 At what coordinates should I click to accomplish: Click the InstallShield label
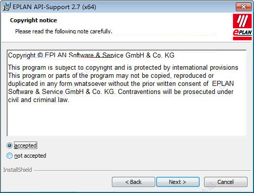(x=18, y=170)
